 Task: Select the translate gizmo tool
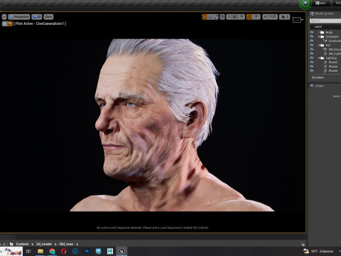pyautogui.click(x=205, y=17)
